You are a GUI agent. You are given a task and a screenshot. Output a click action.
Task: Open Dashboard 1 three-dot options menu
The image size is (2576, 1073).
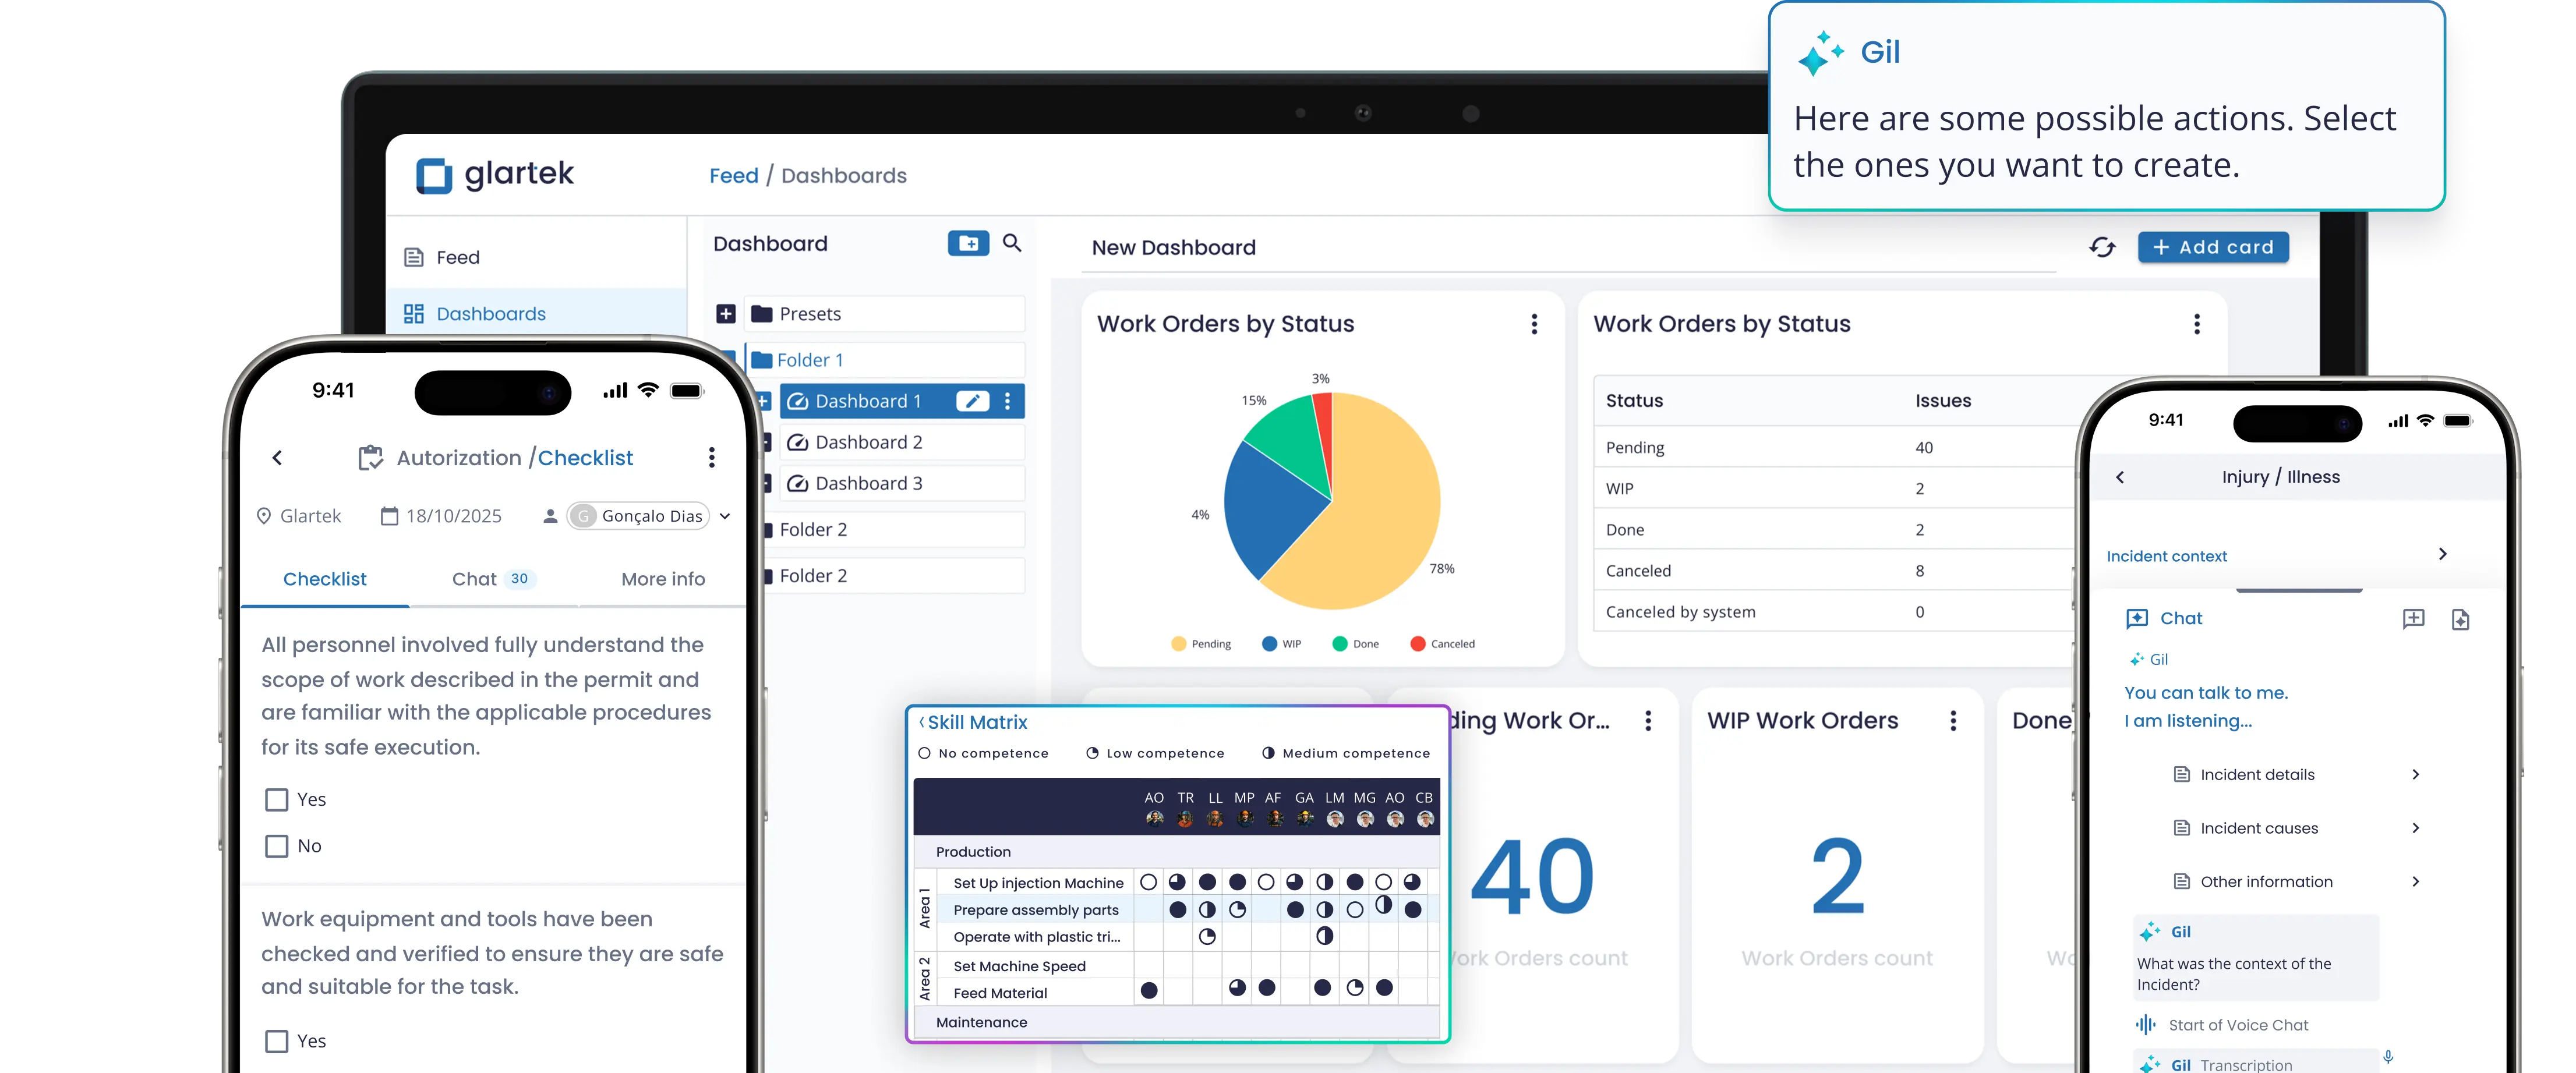1007,401
